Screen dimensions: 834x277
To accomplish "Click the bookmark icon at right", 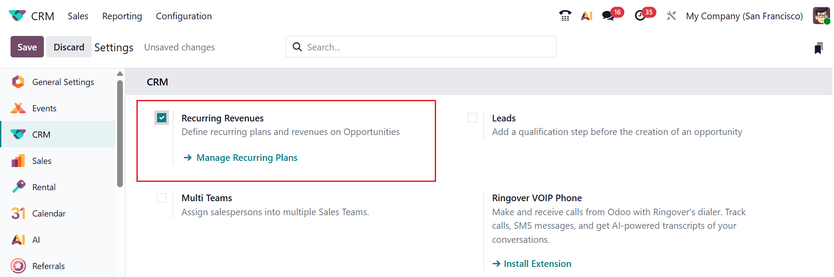I will (x=819, y=48).
